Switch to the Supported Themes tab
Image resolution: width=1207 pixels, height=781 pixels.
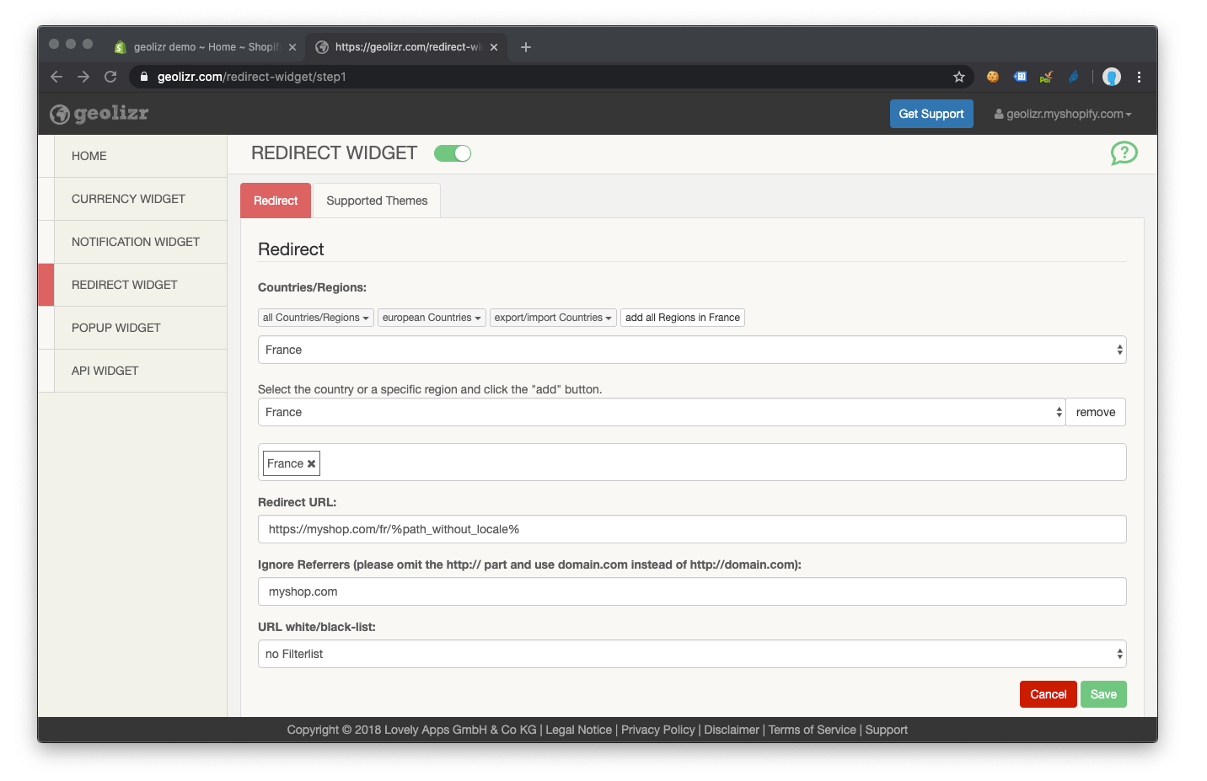click(x=377, y=201)
